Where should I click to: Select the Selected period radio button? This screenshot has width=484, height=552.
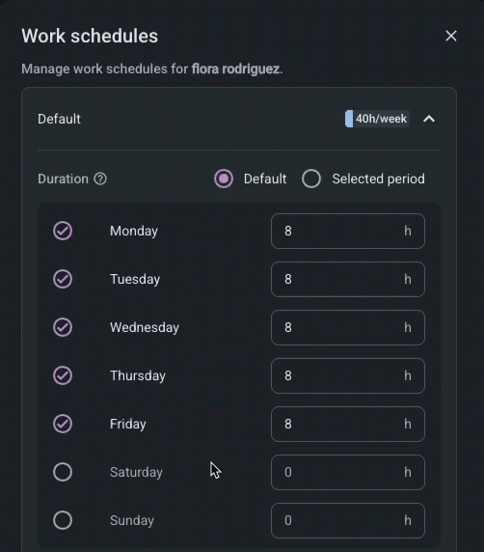pos(311,179)
